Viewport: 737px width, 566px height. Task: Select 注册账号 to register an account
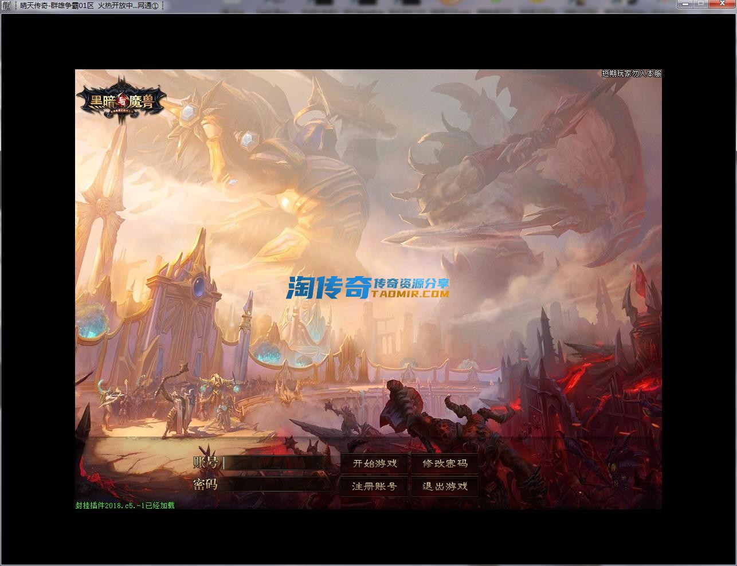(375, 486)
